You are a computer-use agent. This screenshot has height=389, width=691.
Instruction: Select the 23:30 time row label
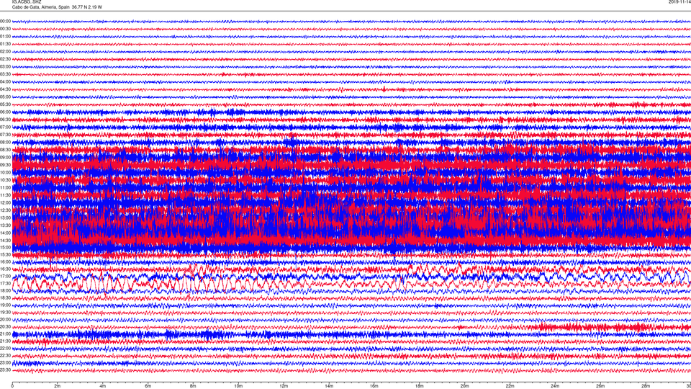click(x=5, y=370)
